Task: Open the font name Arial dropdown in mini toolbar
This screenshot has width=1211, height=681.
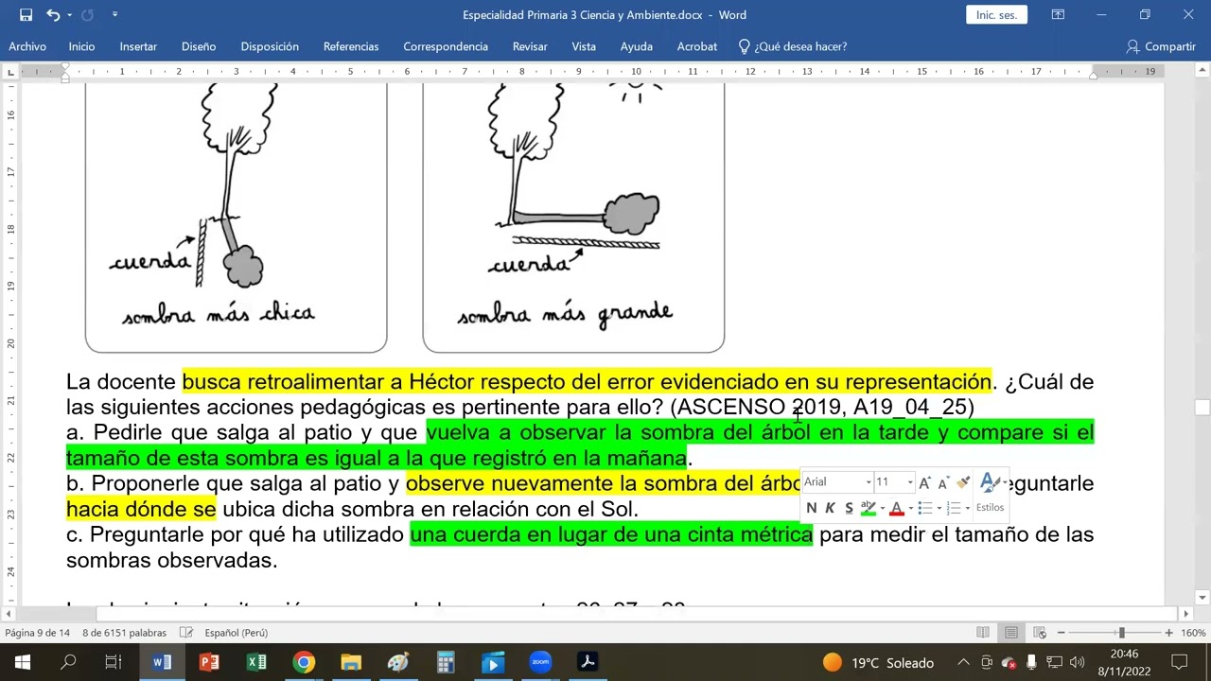Action: 869,482
